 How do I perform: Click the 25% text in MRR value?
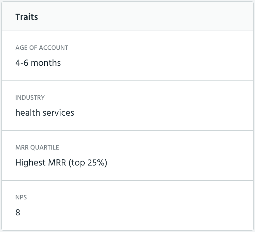(96, 163)
